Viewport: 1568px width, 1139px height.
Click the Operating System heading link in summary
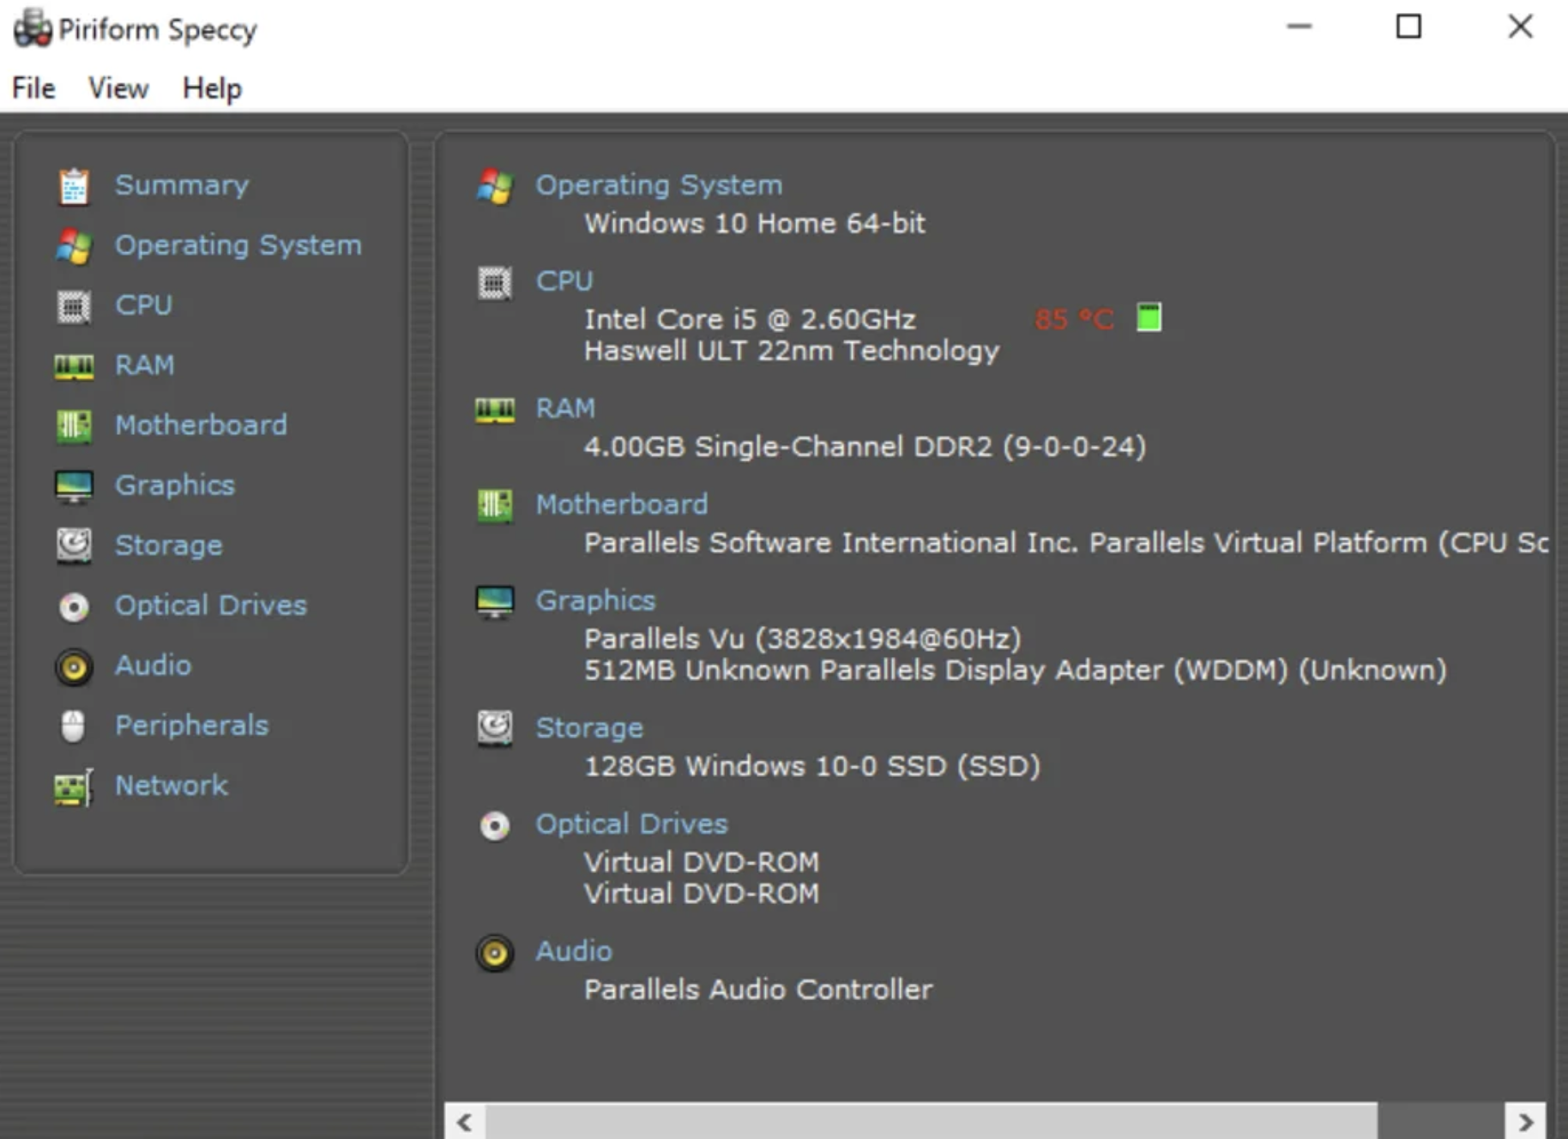[659, 185]
